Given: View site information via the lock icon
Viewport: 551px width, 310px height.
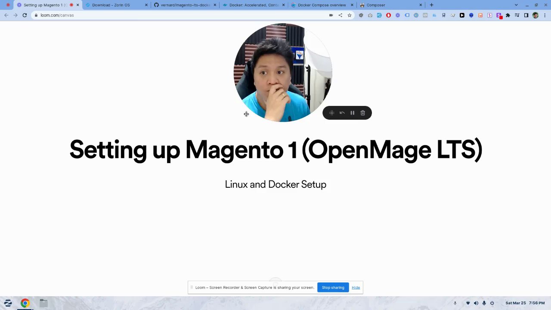Looking at the screenshot, I should 36,15.
